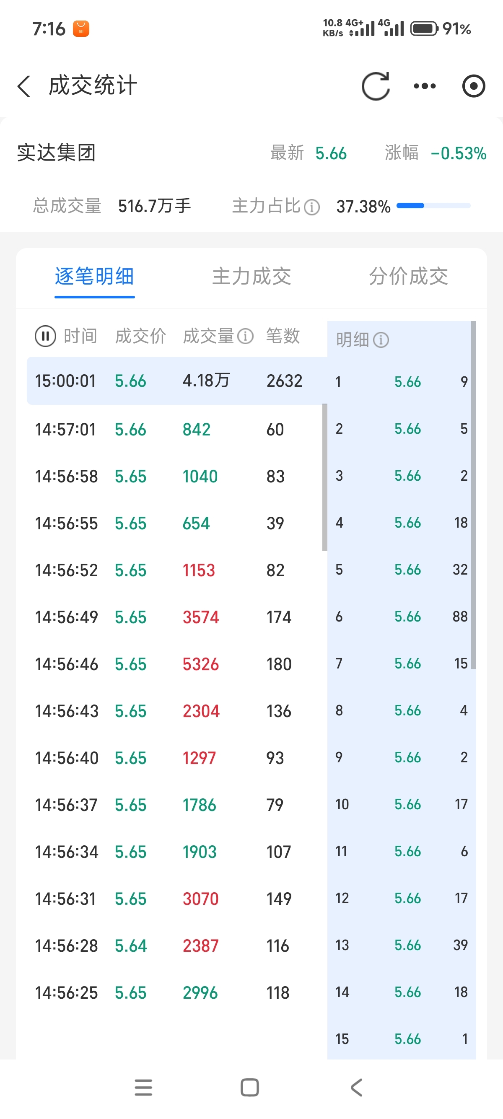The image size is (503, 1119).
Task: Open the 成交量 info tooltip
Action: click(245, 336)
